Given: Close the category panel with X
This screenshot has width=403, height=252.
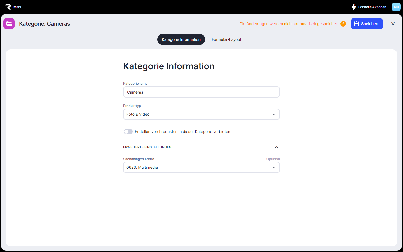Looking at the screenshot, I should tap(393, 24).
